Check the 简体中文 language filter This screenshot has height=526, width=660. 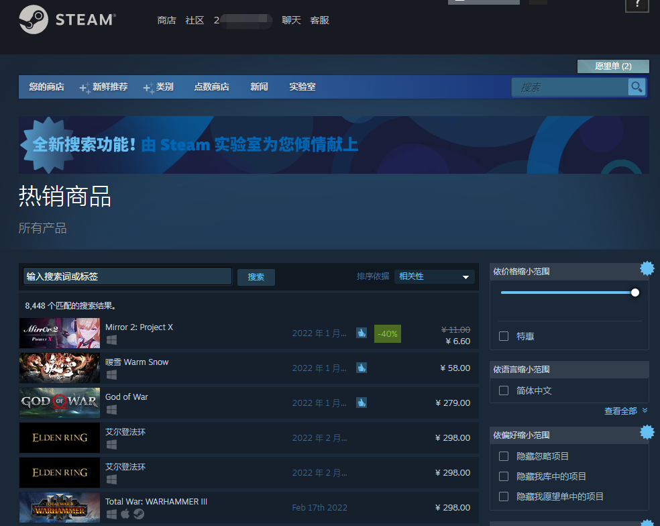pos(504,390)
